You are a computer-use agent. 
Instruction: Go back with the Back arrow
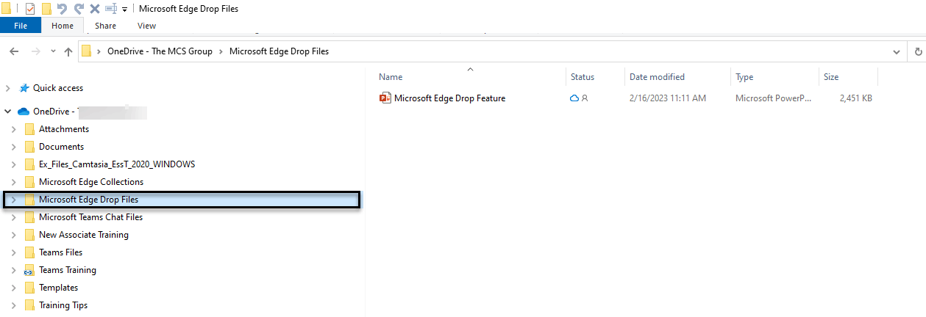(14, 51)
